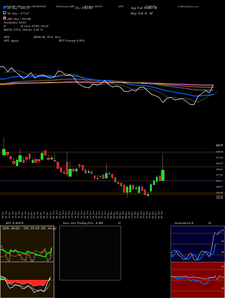Click the 550.37 price axis label
The width and height of the screenshot is (225, 298).
tap(220, 187)
